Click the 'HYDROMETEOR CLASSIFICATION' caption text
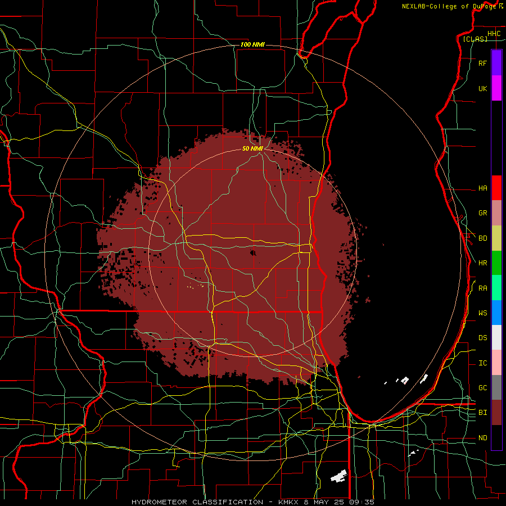The image size is (506, 506). [x=197, y=502]
